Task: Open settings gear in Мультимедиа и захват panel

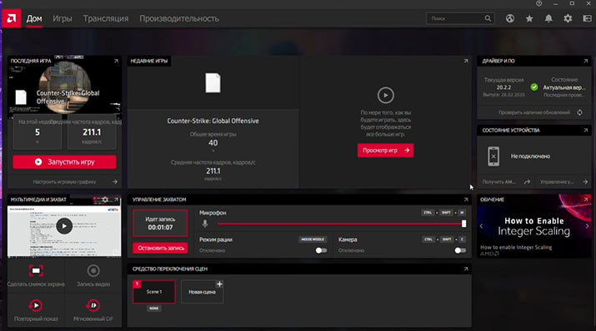Action: tap(105, 200)
